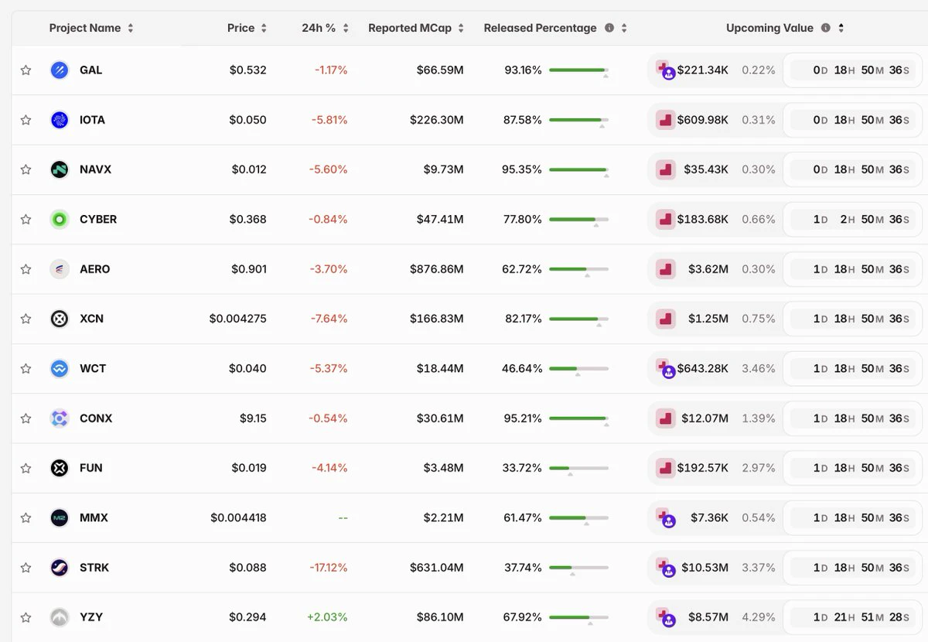Viewport: 928px width, 642px height.
Task: Open the MMX project name link
Action: coord(94,517)
